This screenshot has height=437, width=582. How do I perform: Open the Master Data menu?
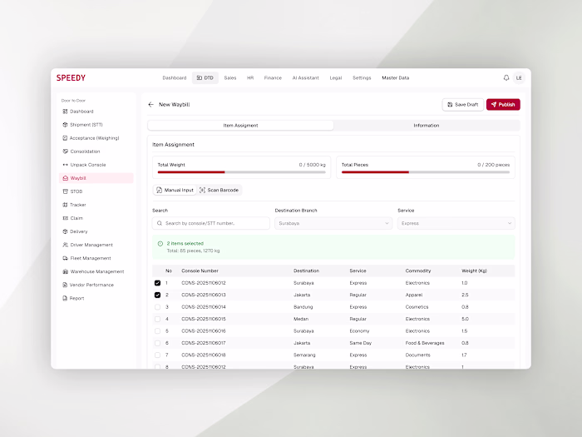(x=395, y=78)
